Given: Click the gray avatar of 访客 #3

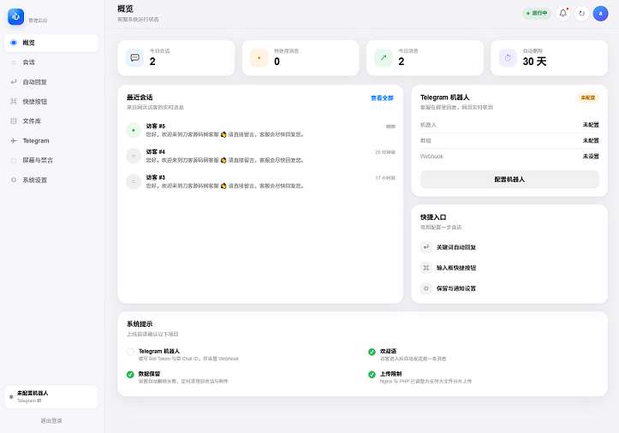Looking at the screenshot, I should (x=134, y=181).
